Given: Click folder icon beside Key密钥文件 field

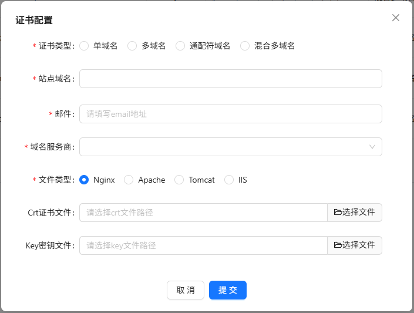Looking at the screenshot, I should click(338, 245).
